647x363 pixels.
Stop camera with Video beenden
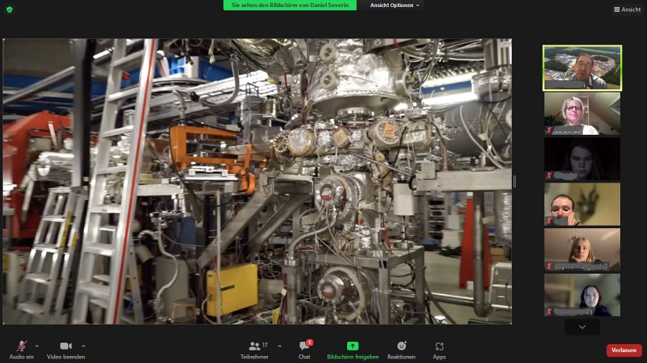pos(66,347)
